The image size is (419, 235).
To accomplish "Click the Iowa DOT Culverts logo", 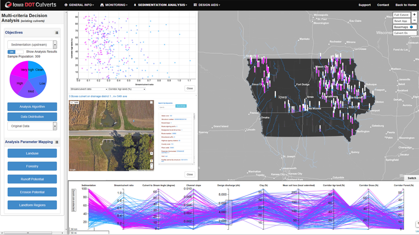I will pyautogui.click(x=30, y=5).
